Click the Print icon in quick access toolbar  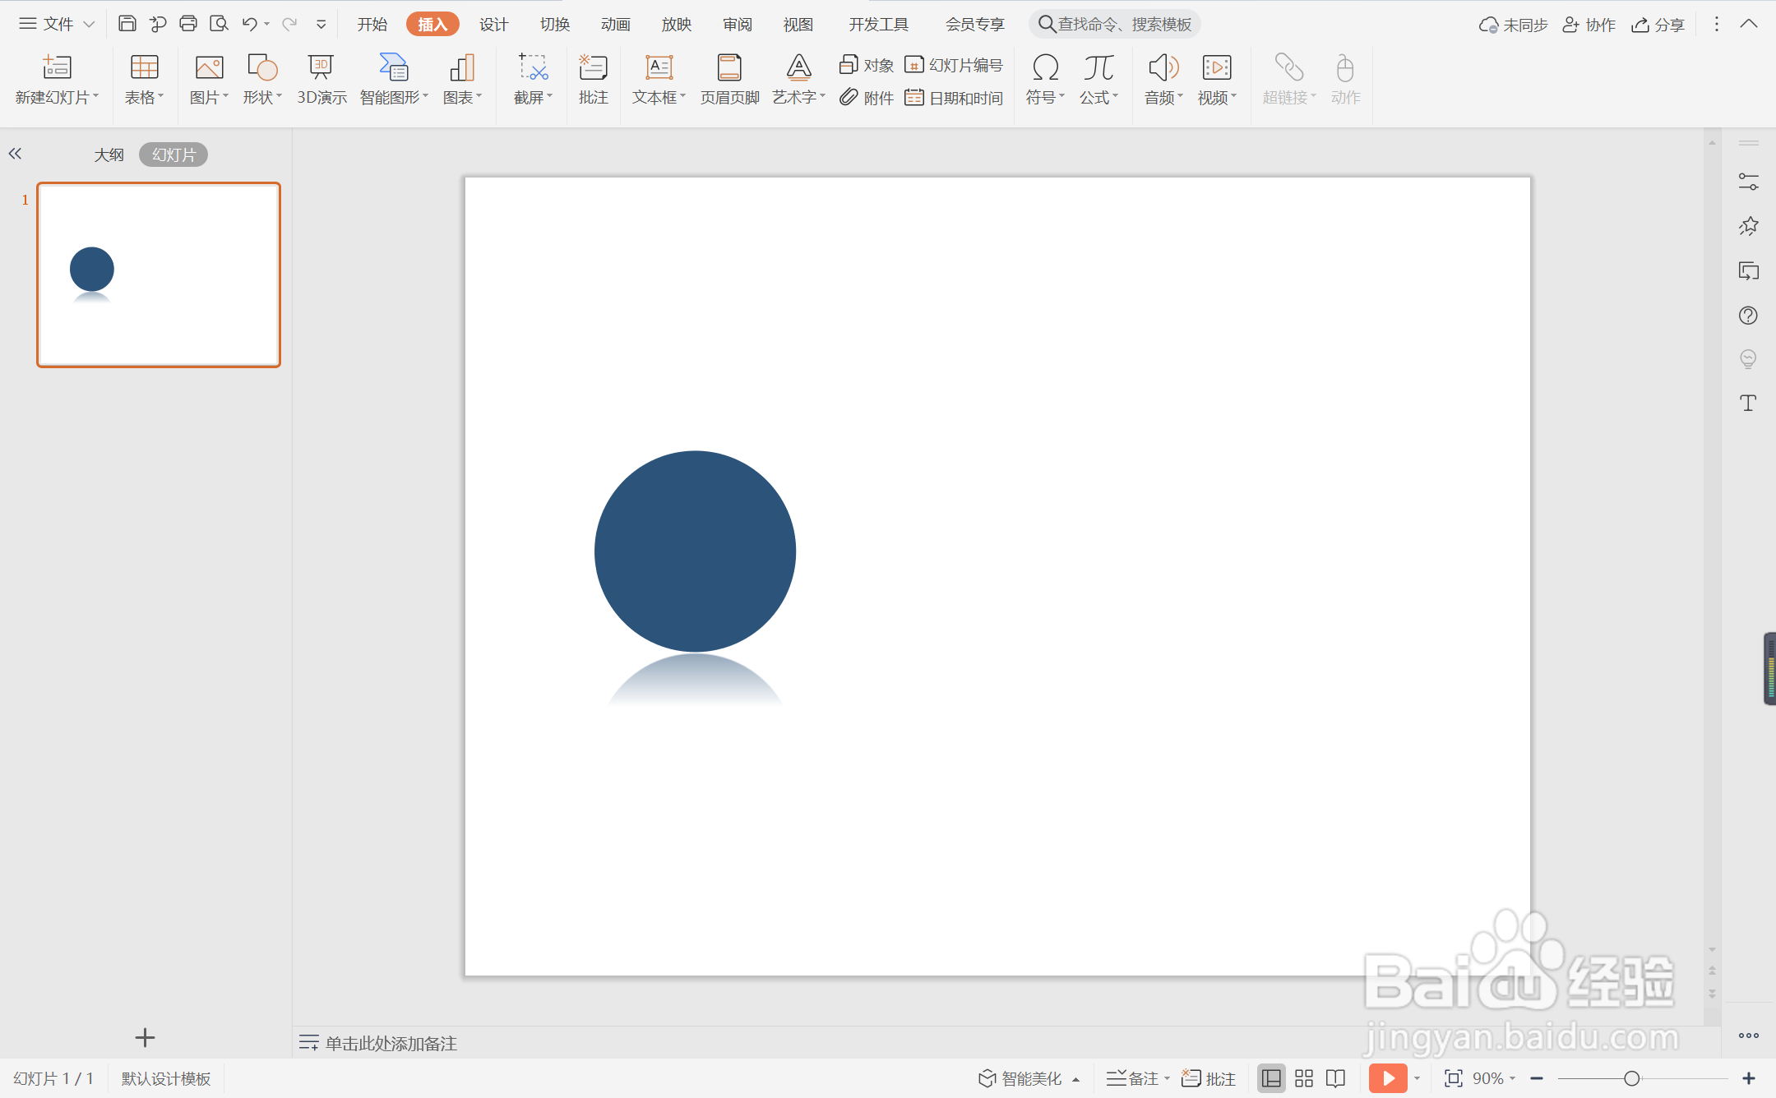[188, 24]
